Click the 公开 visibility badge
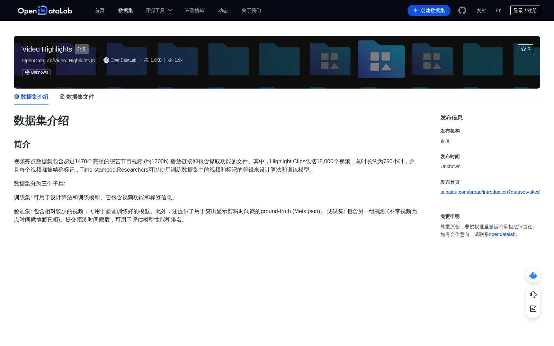The image size is (554, 346). (x=82, y=49)
